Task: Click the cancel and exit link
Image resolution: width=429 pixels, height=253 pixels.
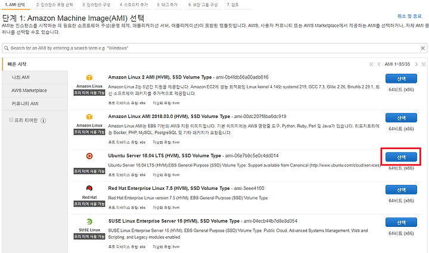Action: click(x=409, y=17)
